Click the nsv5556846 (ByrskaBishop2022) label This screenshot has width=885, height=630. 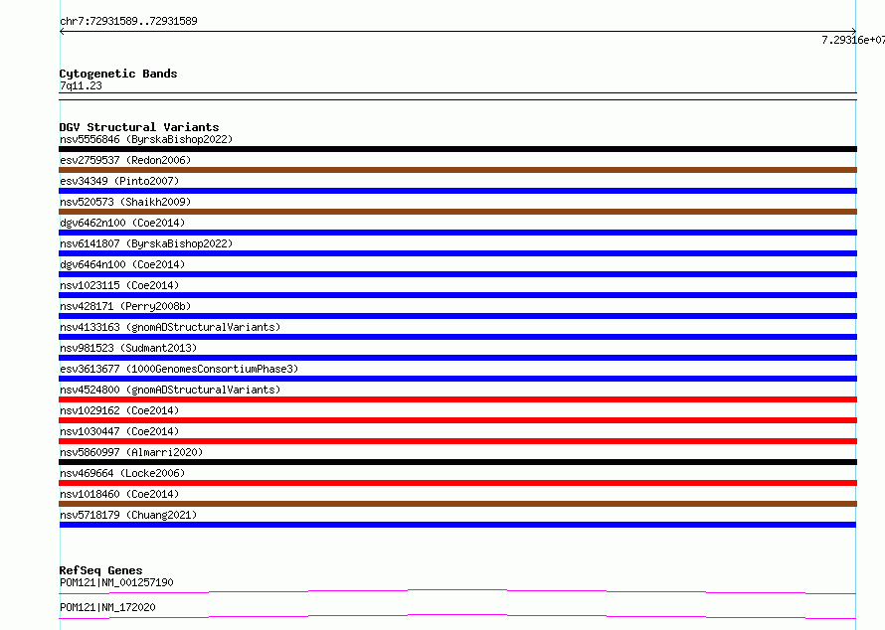tap(146, 139)
